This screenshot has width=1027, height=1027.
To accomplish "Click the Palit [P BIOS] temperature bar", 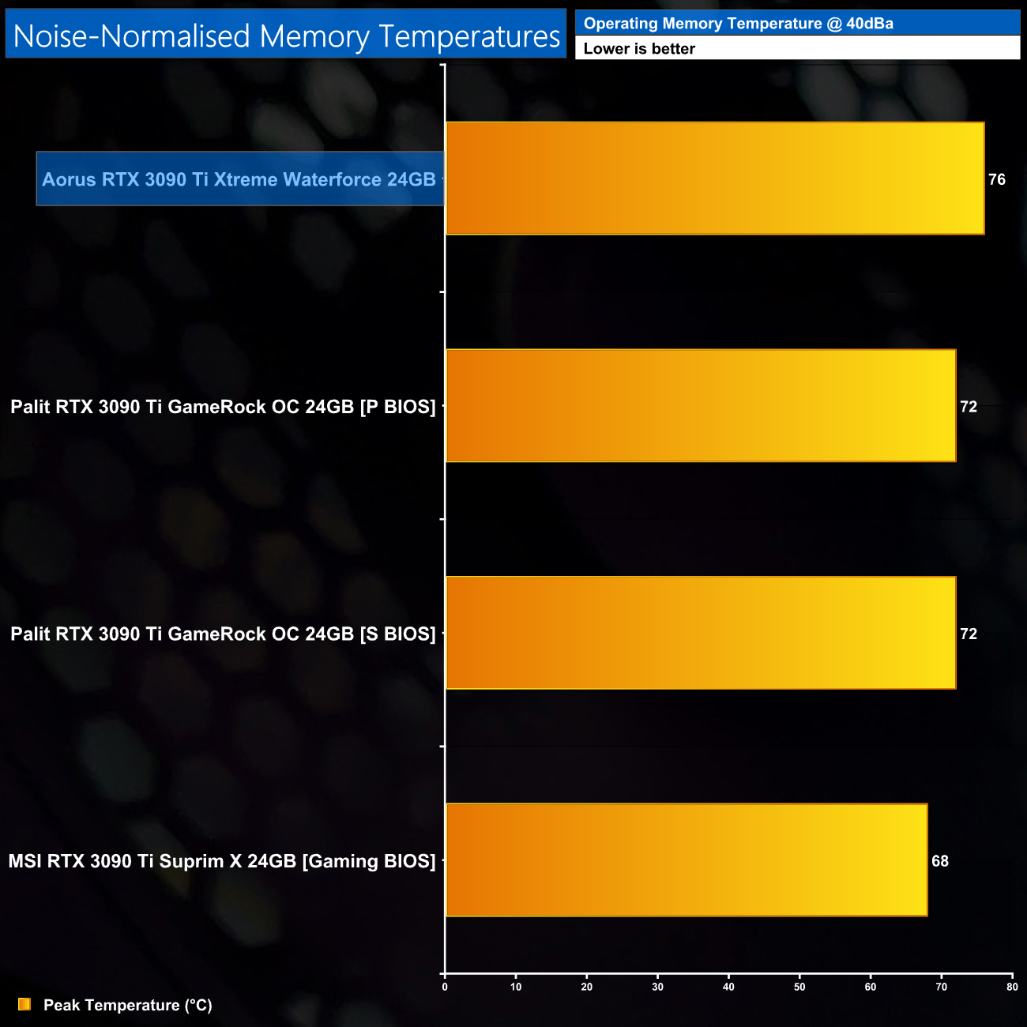I will coord(701,406).
